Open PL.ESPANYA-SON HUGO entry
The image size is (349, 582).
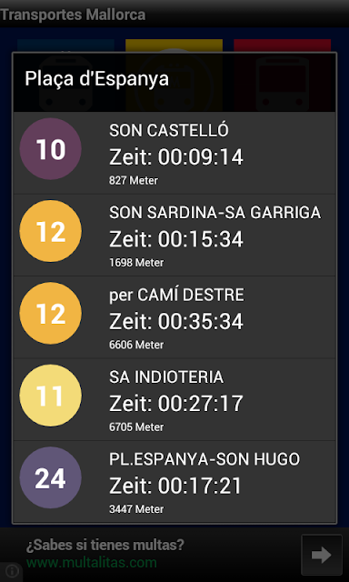[174, 482]
